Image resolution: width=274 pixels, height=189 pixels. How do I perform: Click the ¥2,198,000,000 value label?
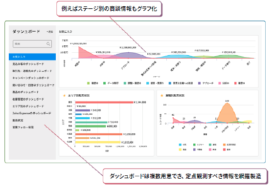point(128,47)
